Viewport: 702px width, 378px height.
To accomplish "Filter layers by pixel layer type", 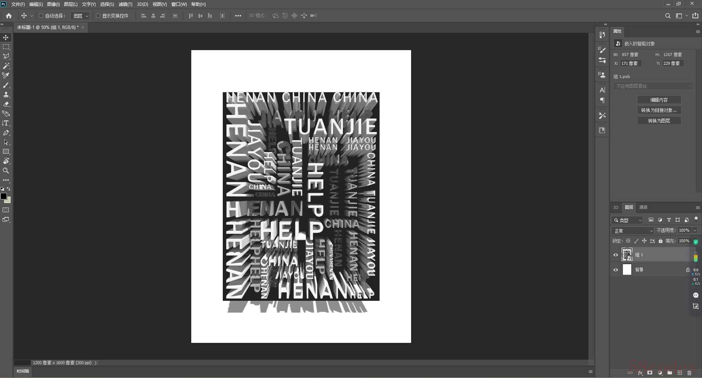I will coord(651,220).
